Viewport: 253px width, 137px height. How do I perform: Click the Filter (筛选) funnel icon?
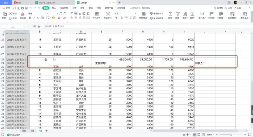pos(178,14)
